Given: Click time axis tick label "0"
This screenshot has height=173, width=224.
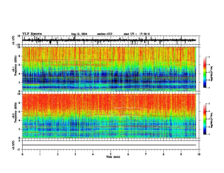Looking at the screenshot, I should point(22,154).
